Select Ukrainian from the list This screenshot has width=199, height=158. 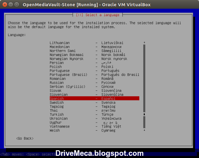tap(95, 118)
